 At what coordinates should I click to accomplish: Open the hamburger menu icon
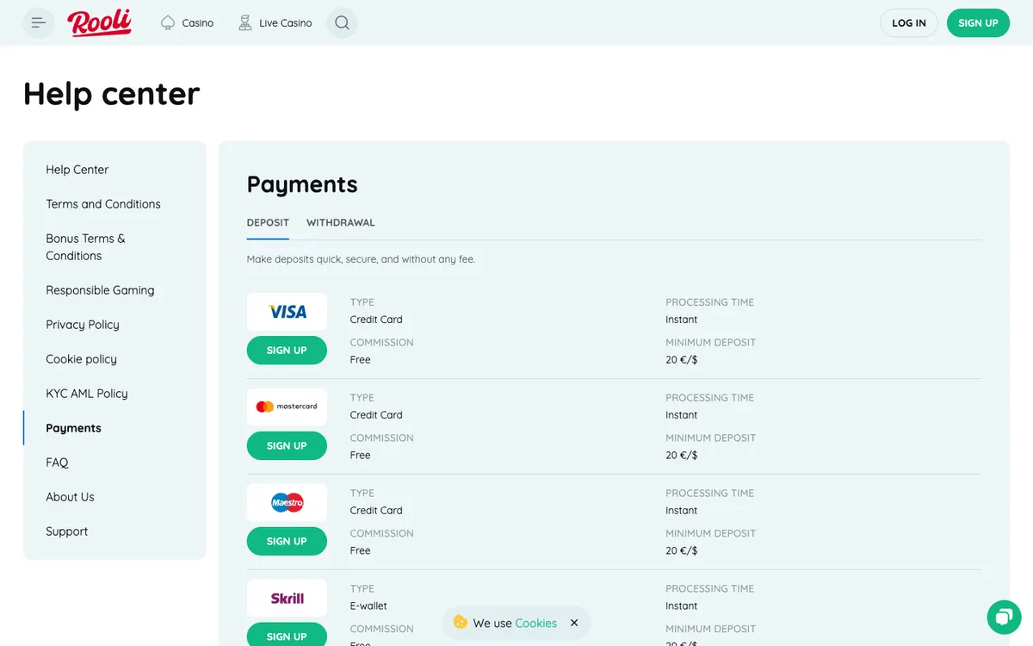coord(38,23)
